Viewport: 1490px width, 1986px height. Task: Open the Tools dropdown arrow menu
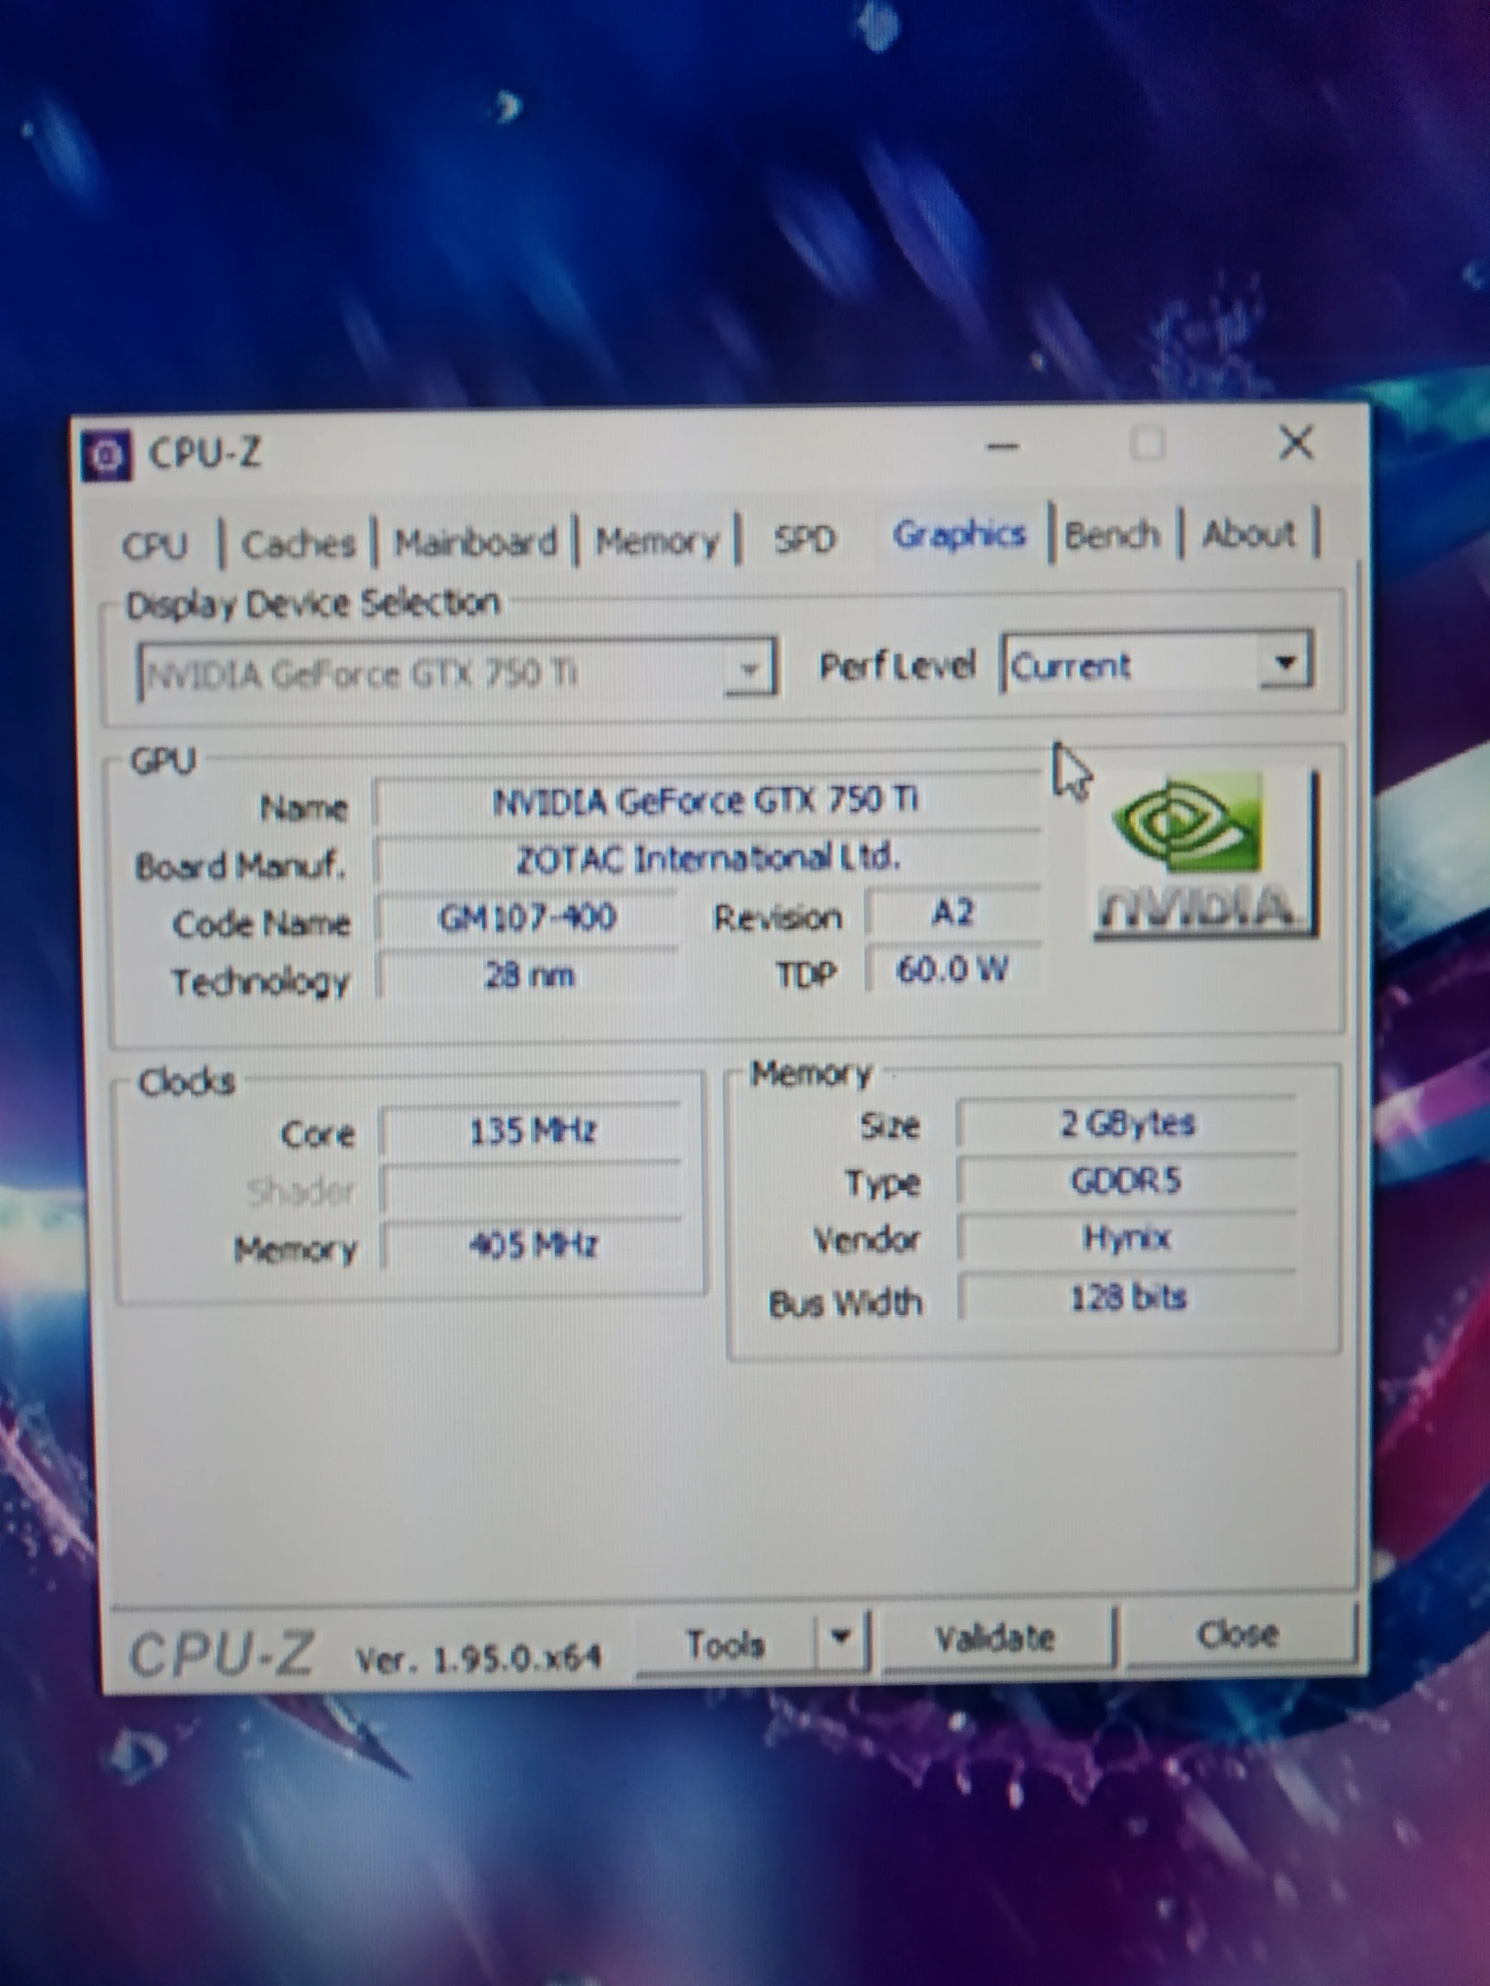[841, 1636]
